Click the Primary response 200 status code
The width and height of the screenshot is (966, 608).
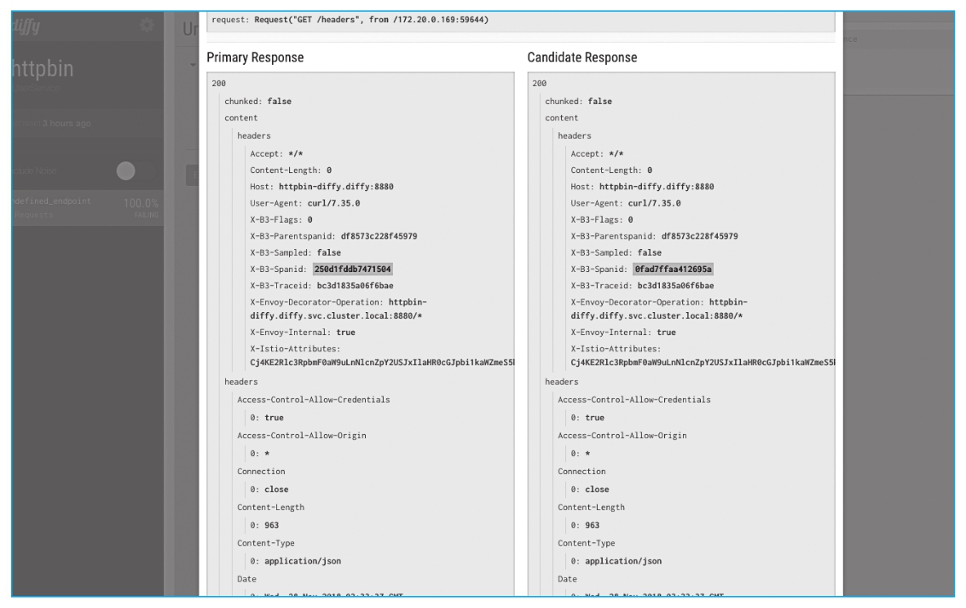pyautogui.click(x=218, y=84)
